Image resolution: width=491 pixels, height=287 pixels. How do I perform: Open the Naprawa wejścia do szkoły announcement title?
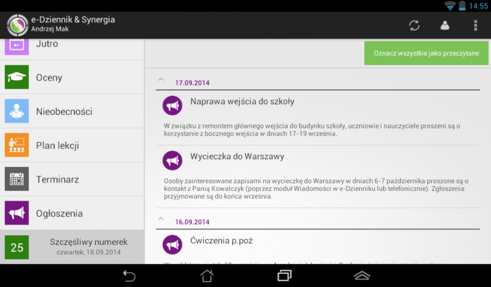click(x=242, y=102)
